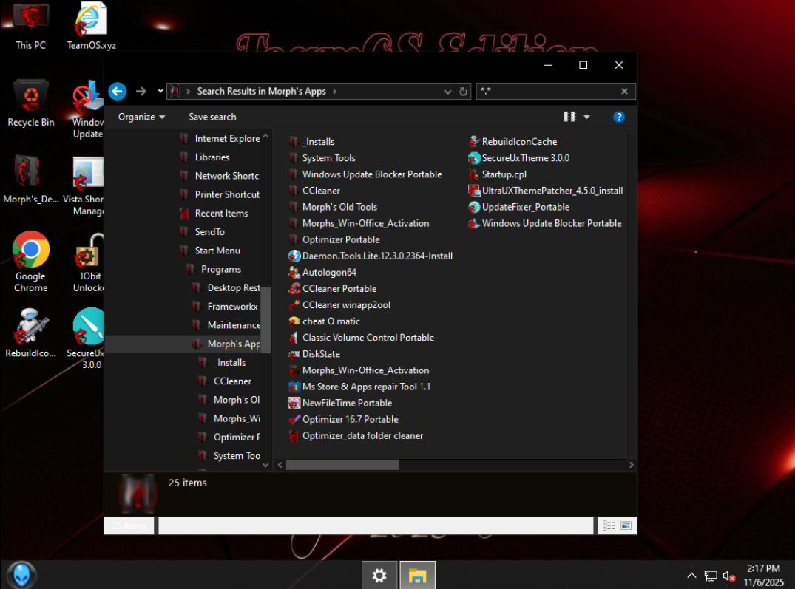Select DiskState icon

pos(294,354)
